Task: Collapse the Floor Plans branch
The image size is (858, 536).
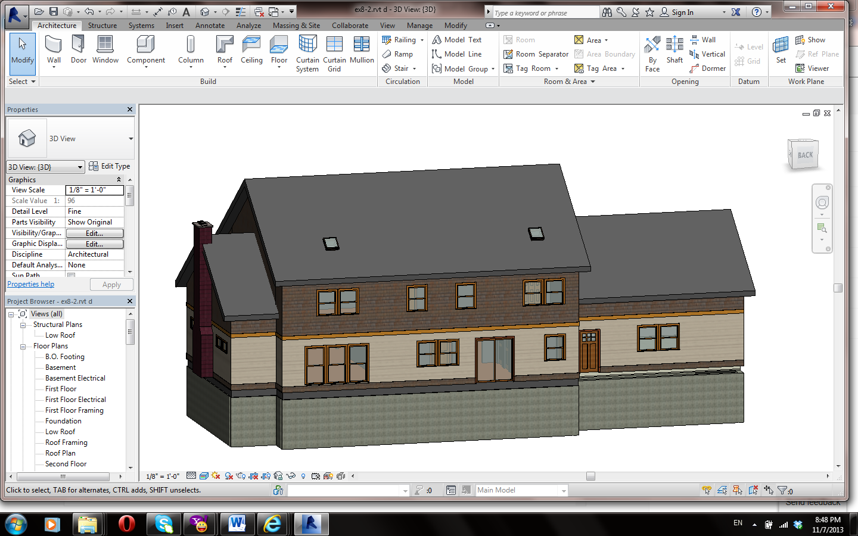Action: pyautogui.click(x=23, y=345)
